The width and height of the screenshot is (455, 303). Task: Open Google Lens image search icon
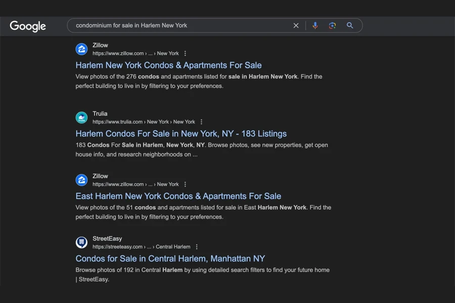coord(332,26)
